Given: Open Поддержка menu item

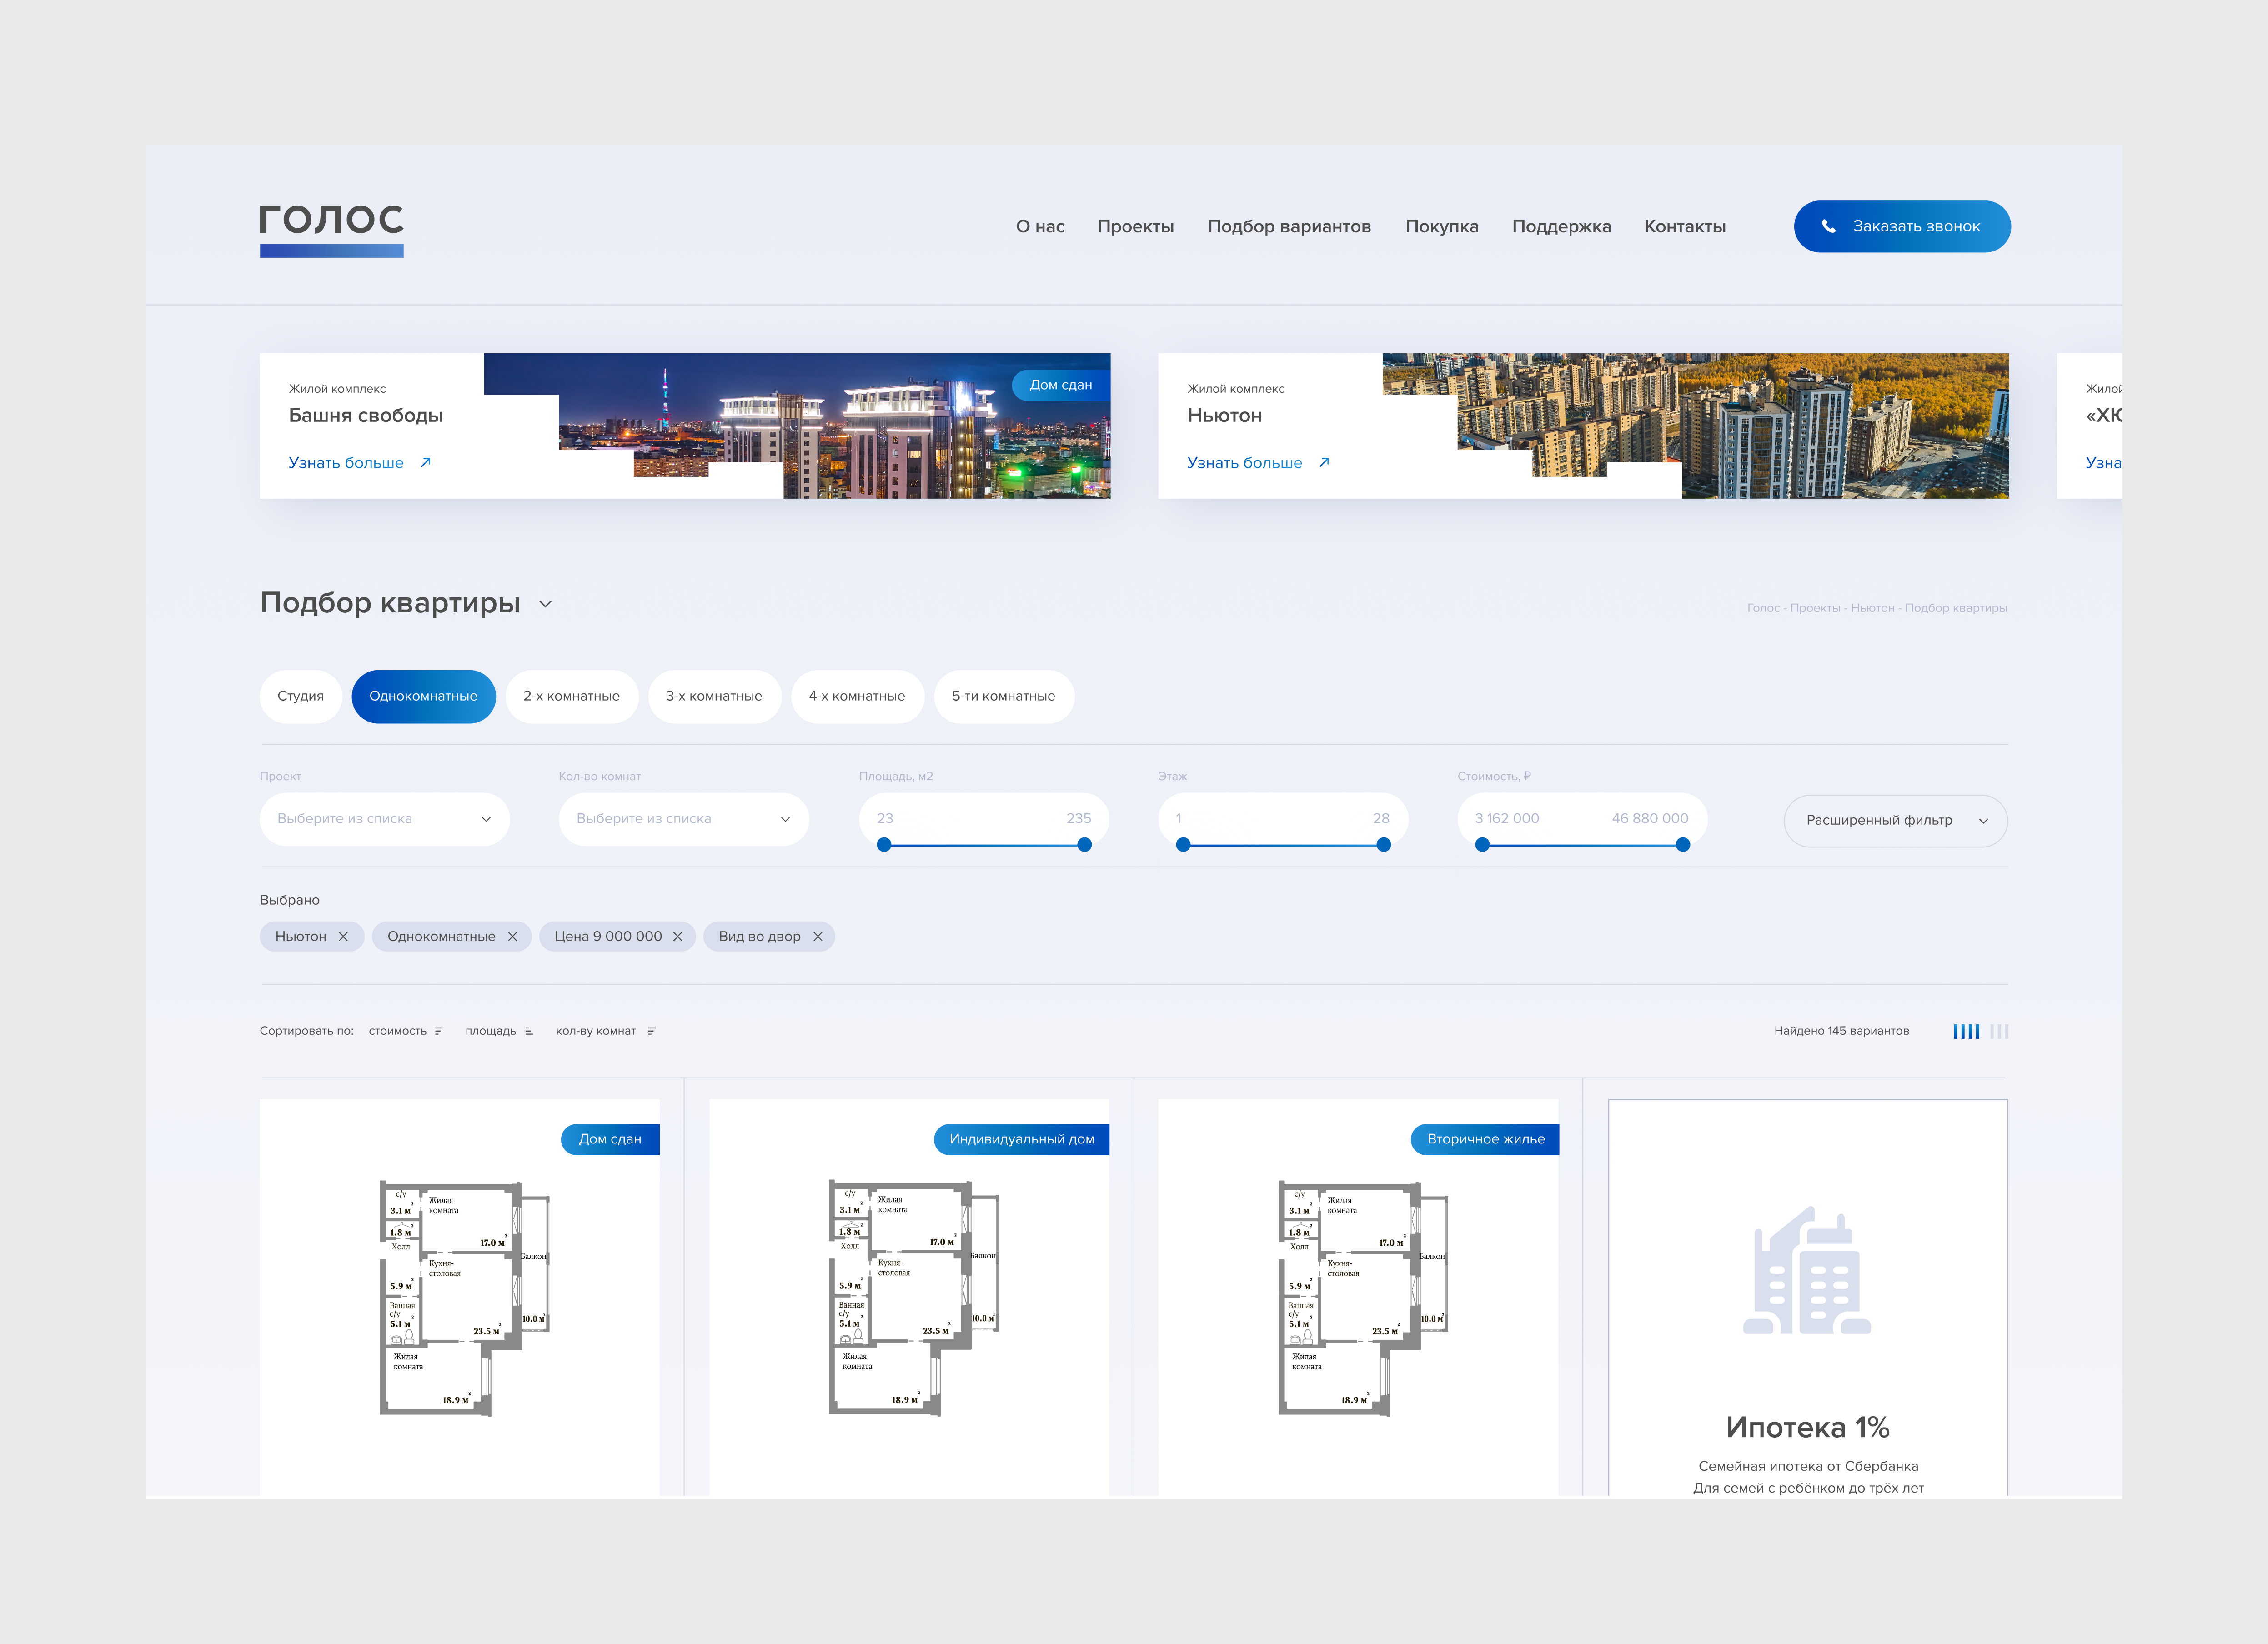Looking at the screenshot, I should pyautogui.click(x=1561, y=226).
